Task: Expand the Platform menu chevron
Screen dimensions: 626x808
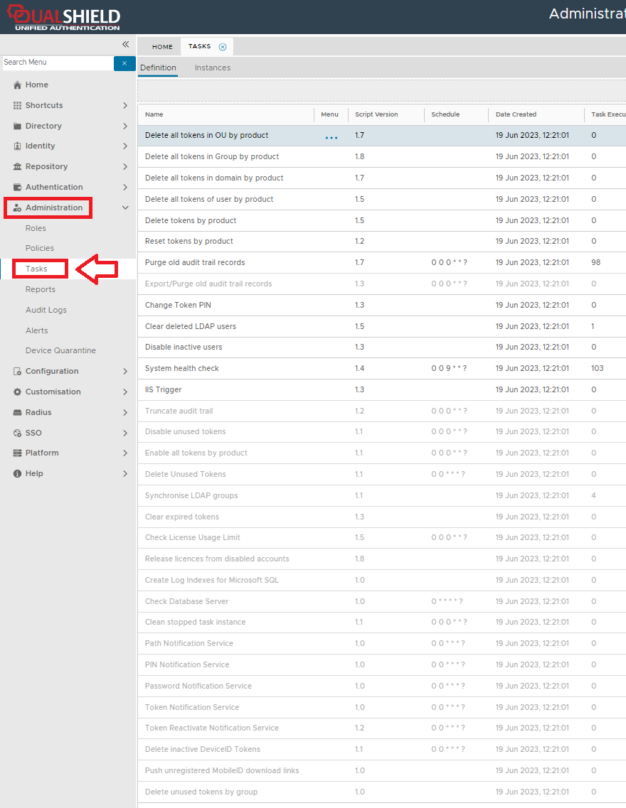Action: (125, 453)
